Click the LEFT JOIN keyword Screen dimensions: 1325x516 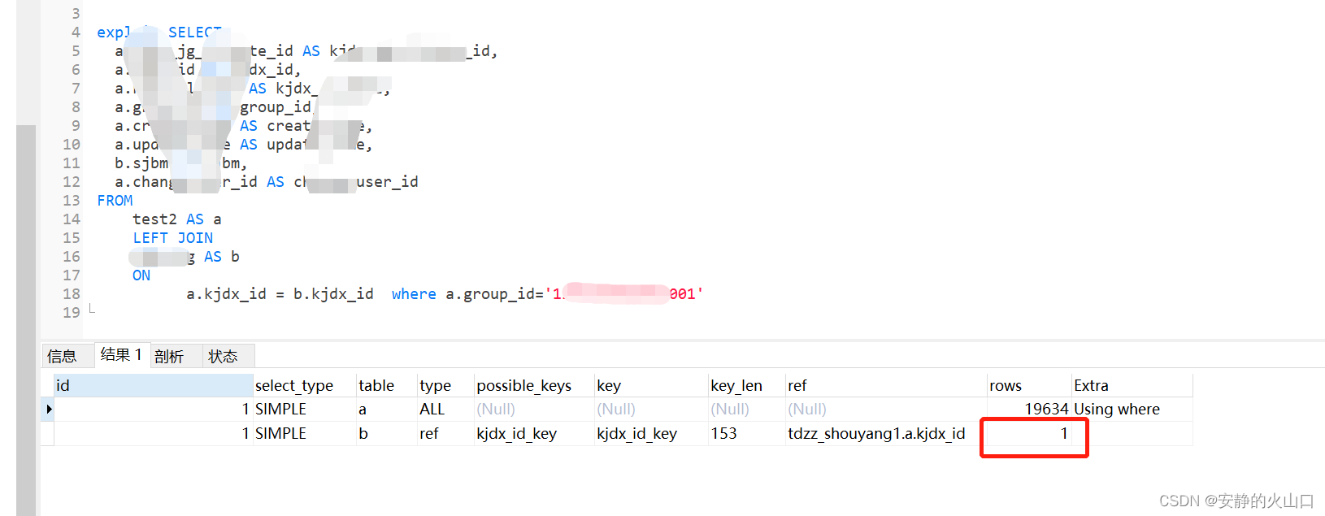click(173, 237)
